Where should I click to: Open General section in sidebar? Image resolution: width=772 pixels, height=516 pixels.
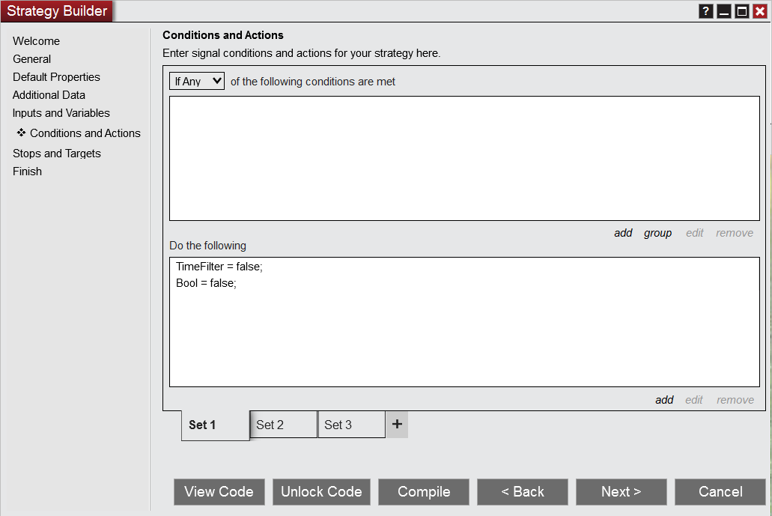click(32, 59)
